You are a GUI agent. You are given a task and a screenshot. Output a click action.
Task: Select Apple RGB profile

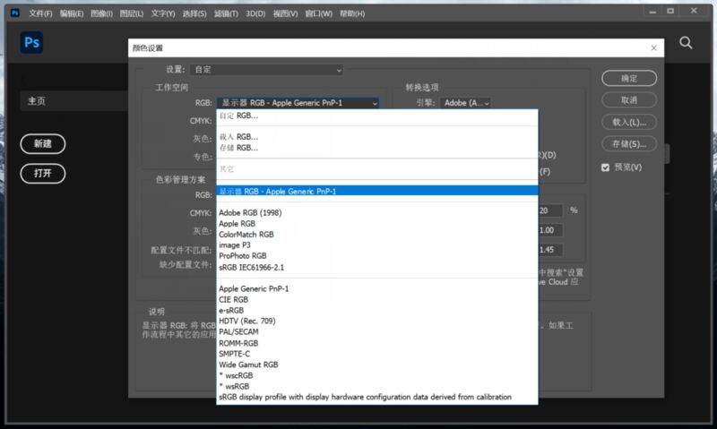click(377, 223)
